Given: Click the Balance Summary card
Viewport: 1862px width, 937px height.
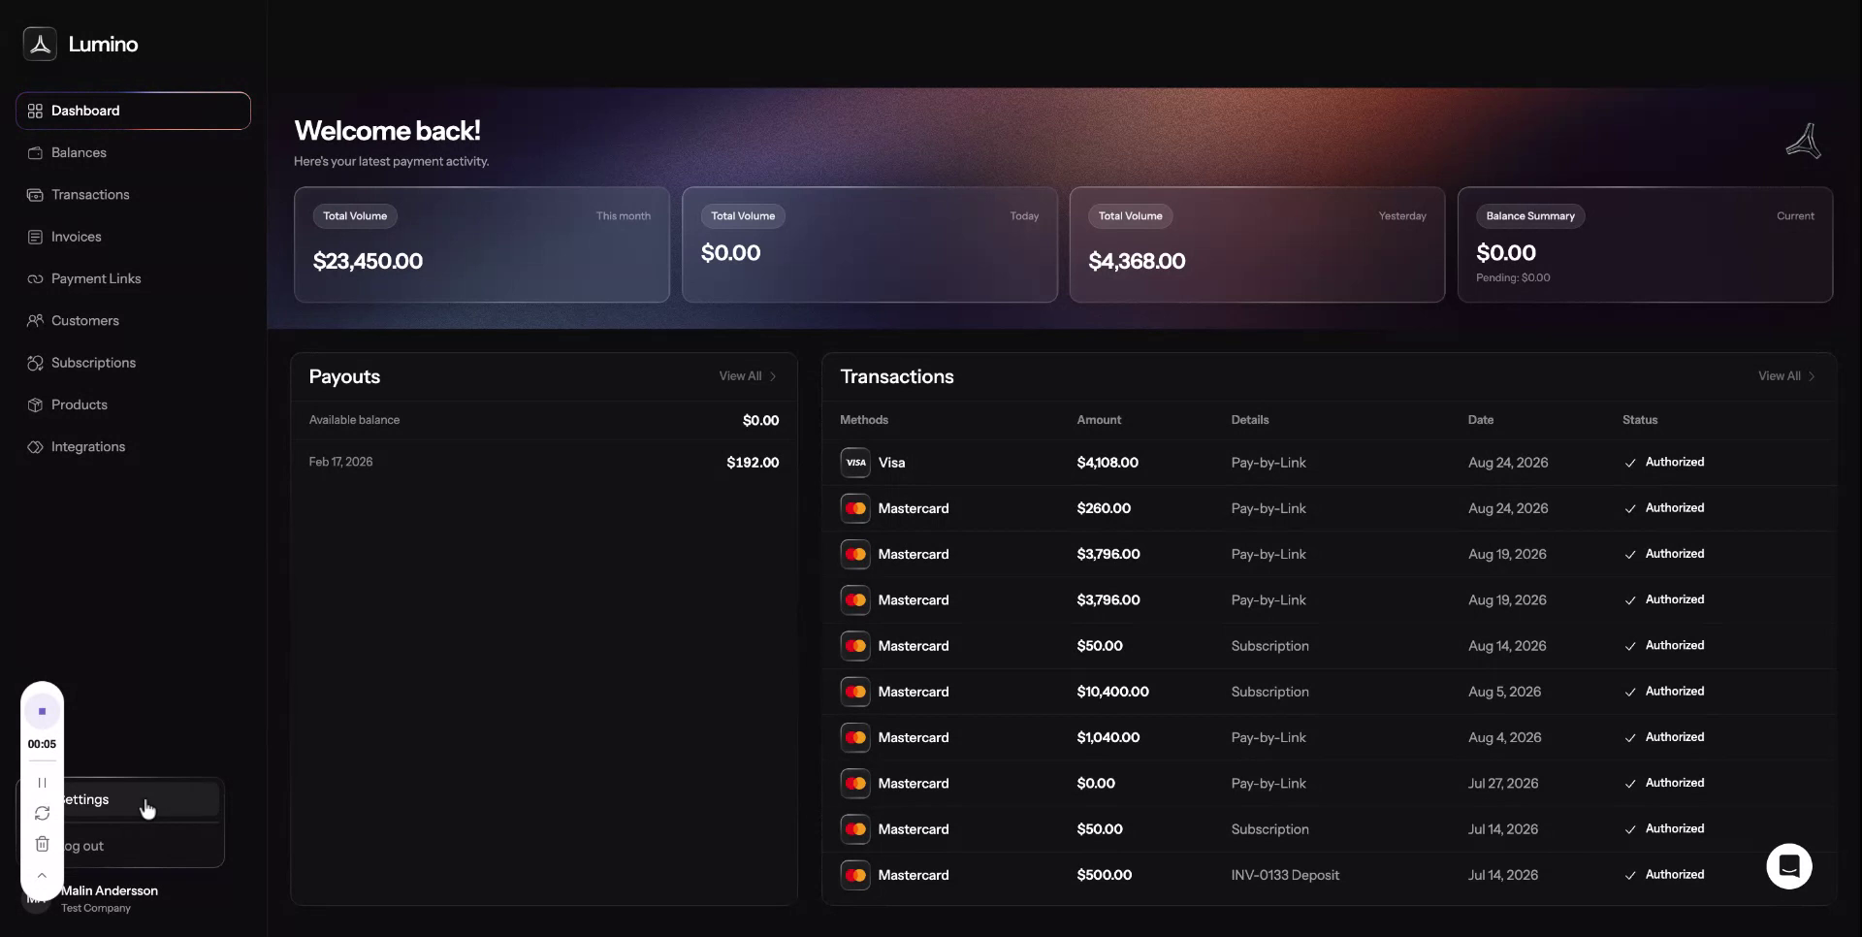Looking at the screenshot, I should point(1645,244).
